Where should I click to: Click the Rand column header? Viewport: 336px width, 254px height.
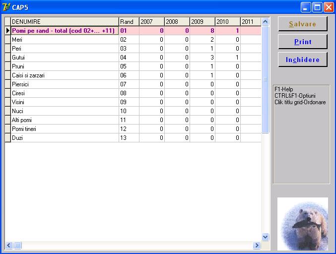(x=129, y=22)
